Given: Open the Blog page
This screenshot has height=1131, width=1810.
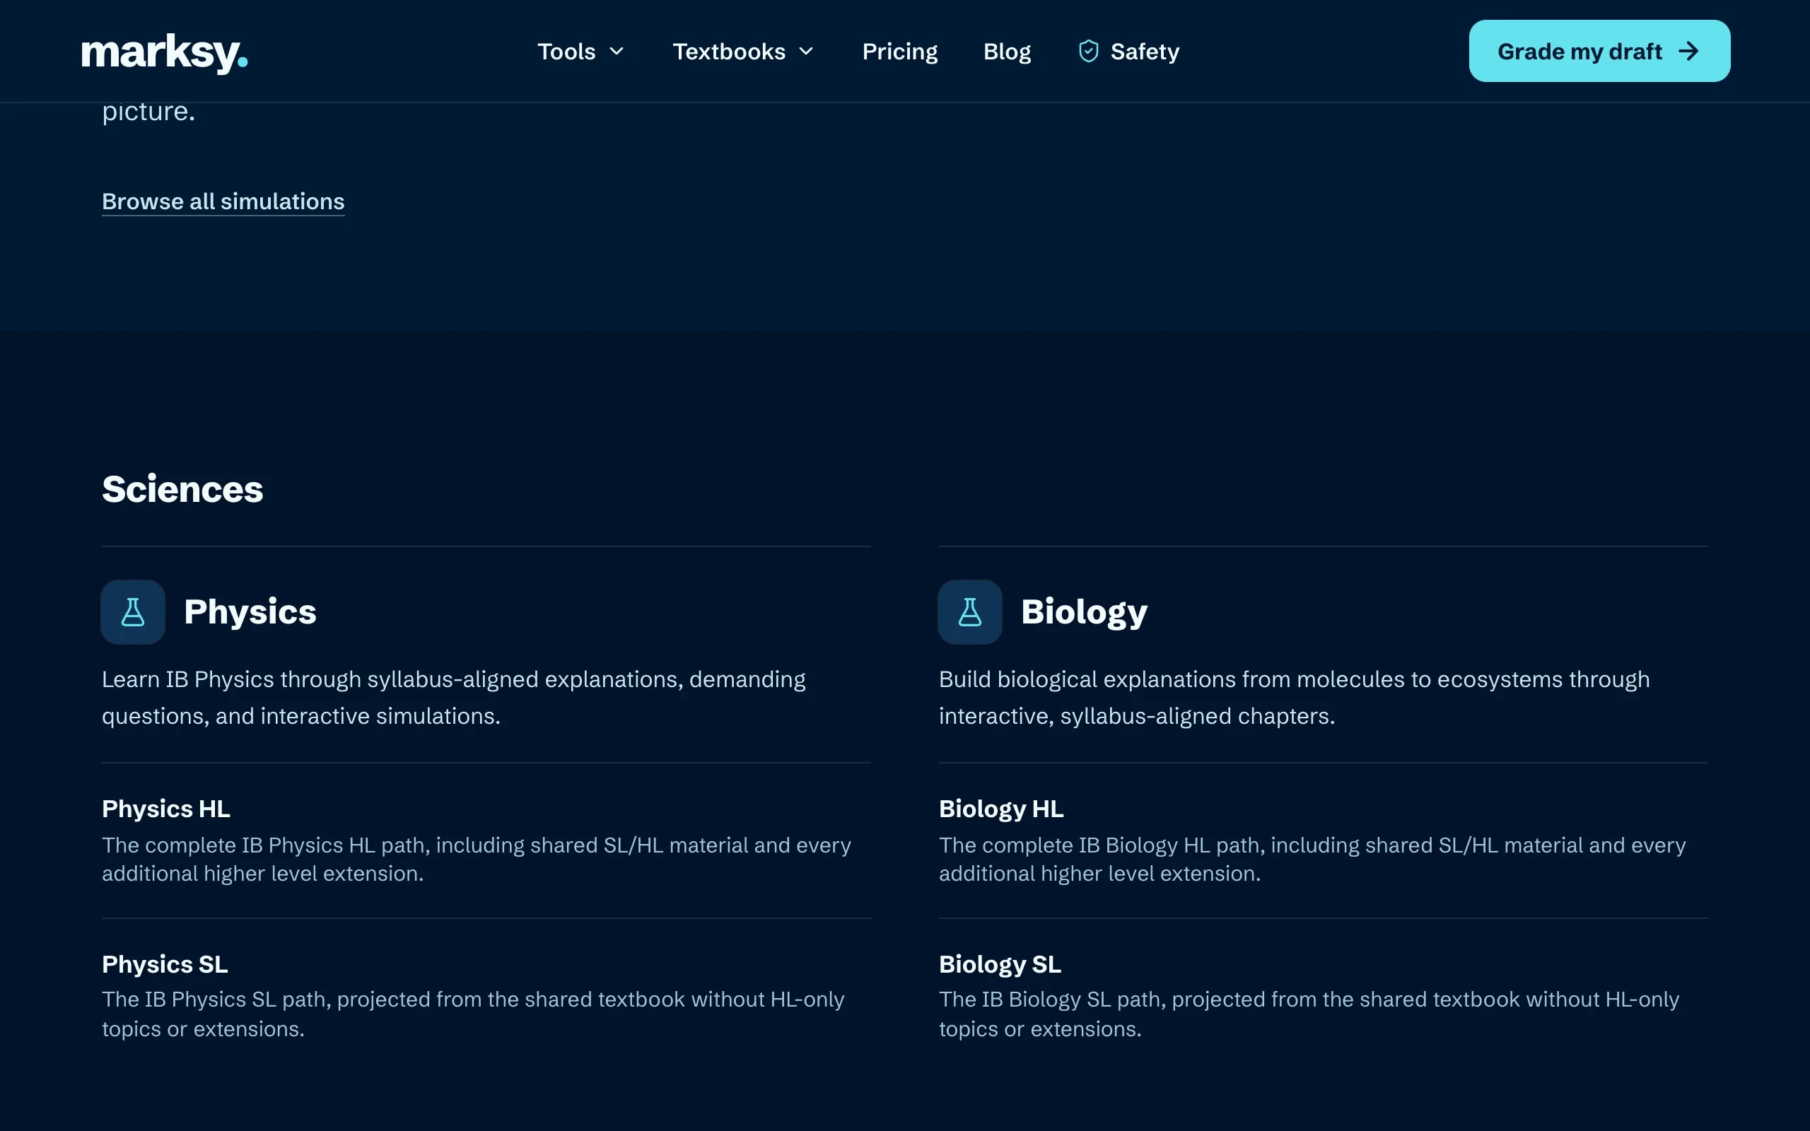Looking at the screenshot, I should [x=1007, y=52].
